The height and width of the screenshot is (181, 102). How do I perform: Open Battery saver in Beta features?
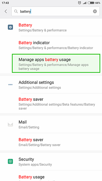[x=51, y=103]
